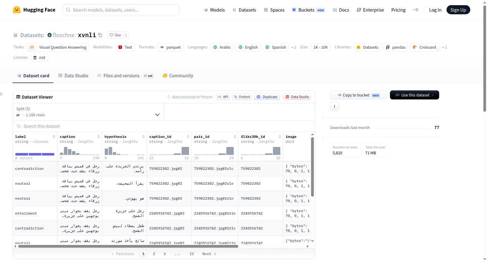Expand the Use this dataset dropdown
487x262 pixels.
point(415,95)
